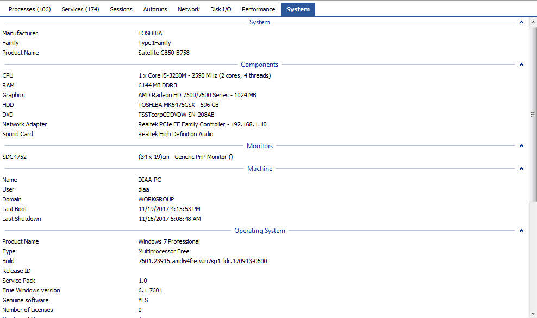Select the AMD Radeon HD graphics value
537x318 pixels.
[197, 95]
